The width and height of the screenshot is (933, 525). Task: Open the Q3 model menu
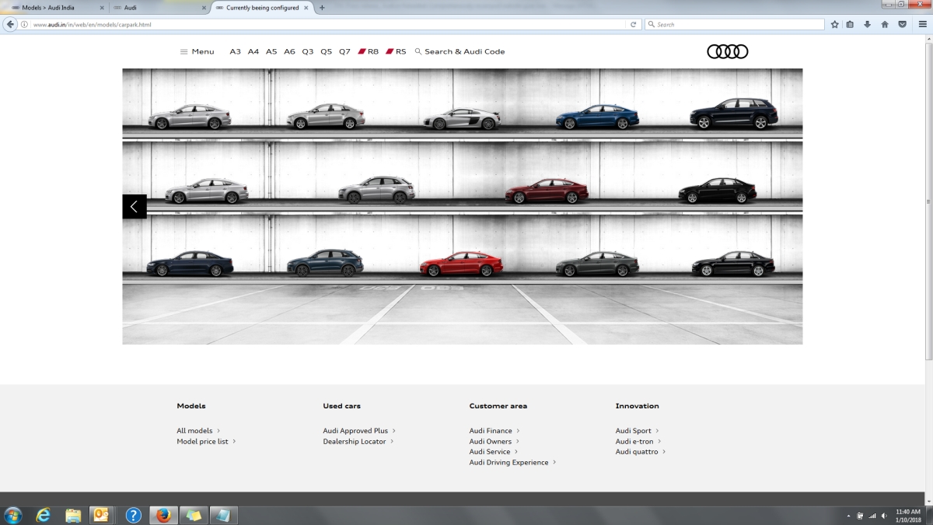(x=308, y=51)
